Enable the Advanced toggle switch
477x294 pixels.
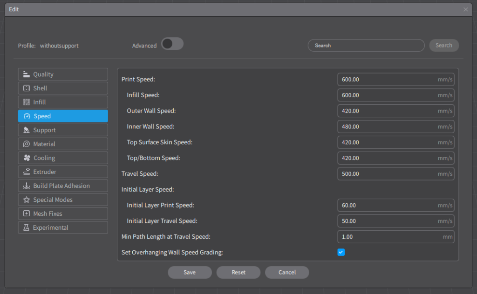click(x=172, y=44)
